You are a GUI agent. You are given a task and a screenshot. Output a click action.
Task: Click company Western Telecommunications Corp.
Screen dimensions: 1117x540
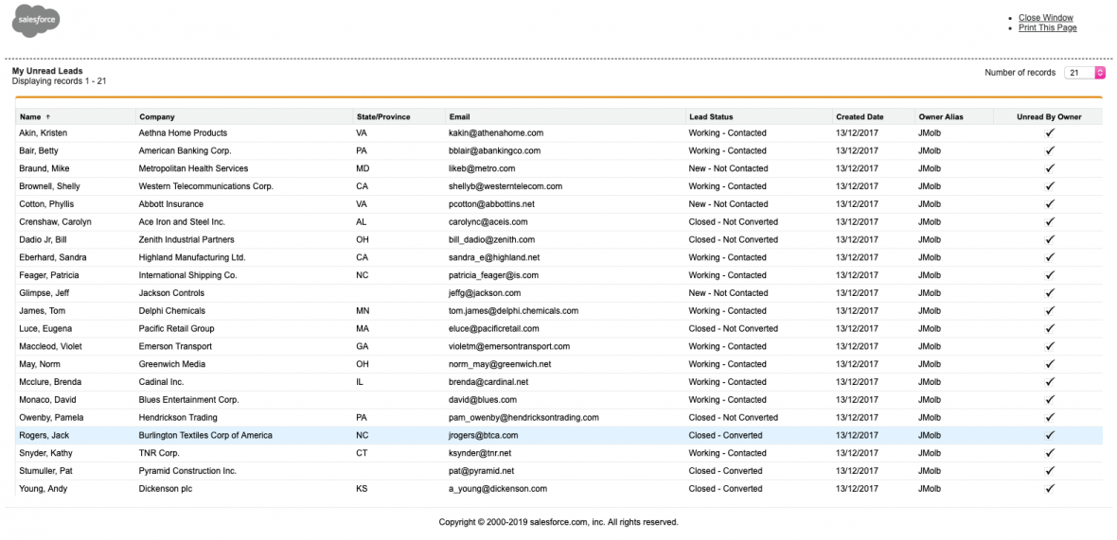point(205,186)
